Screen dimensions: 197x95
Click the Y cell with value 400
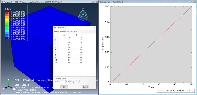(76, 57)
